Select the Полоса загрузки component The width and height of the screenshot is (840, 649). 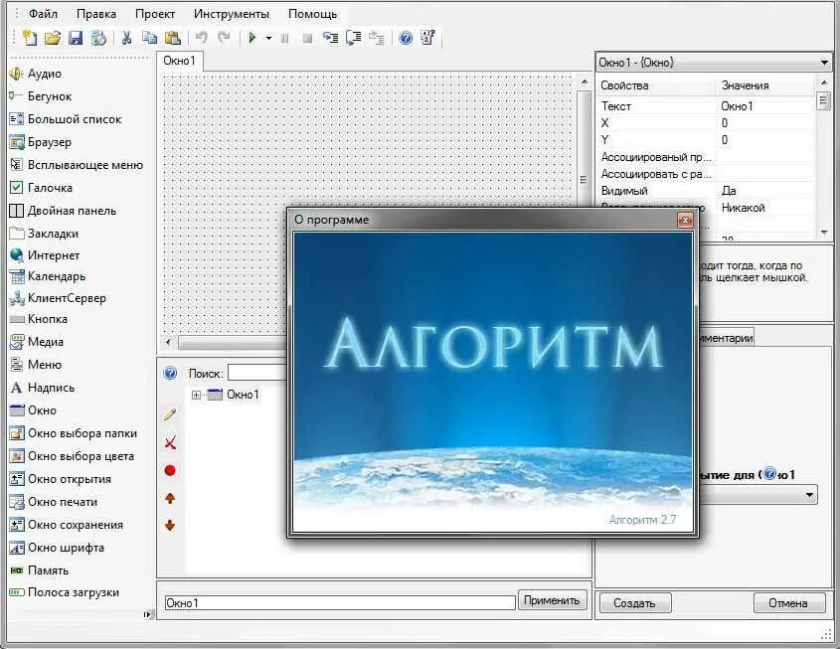pyautogui.click(x=65, y=592)
